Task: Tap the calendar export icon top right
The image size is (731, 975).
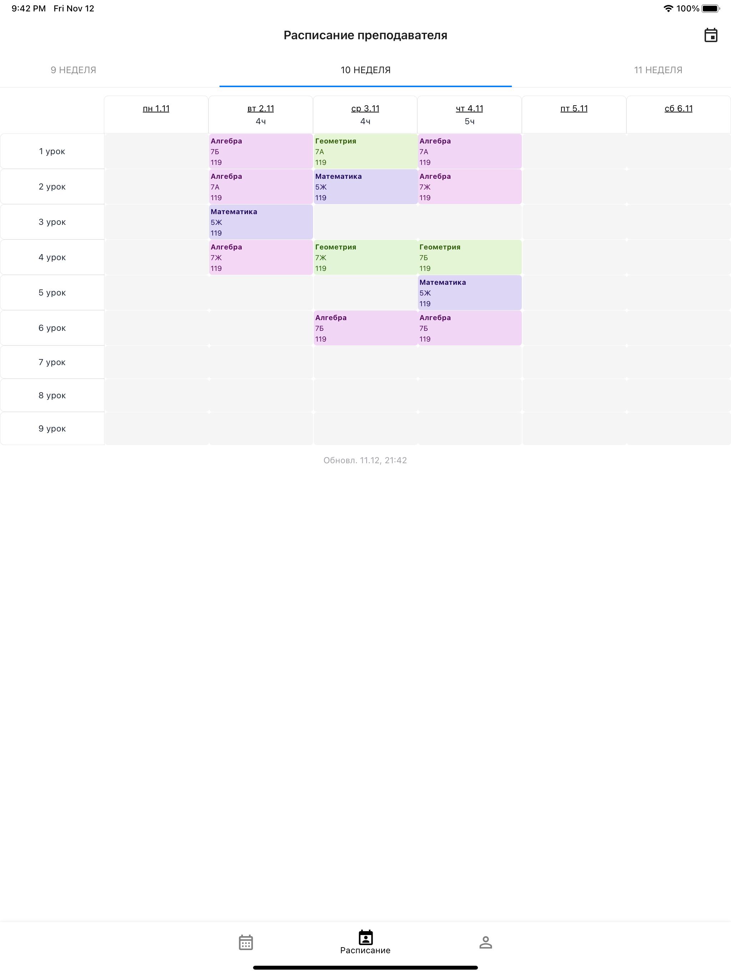Action: (x=710, y=35)
